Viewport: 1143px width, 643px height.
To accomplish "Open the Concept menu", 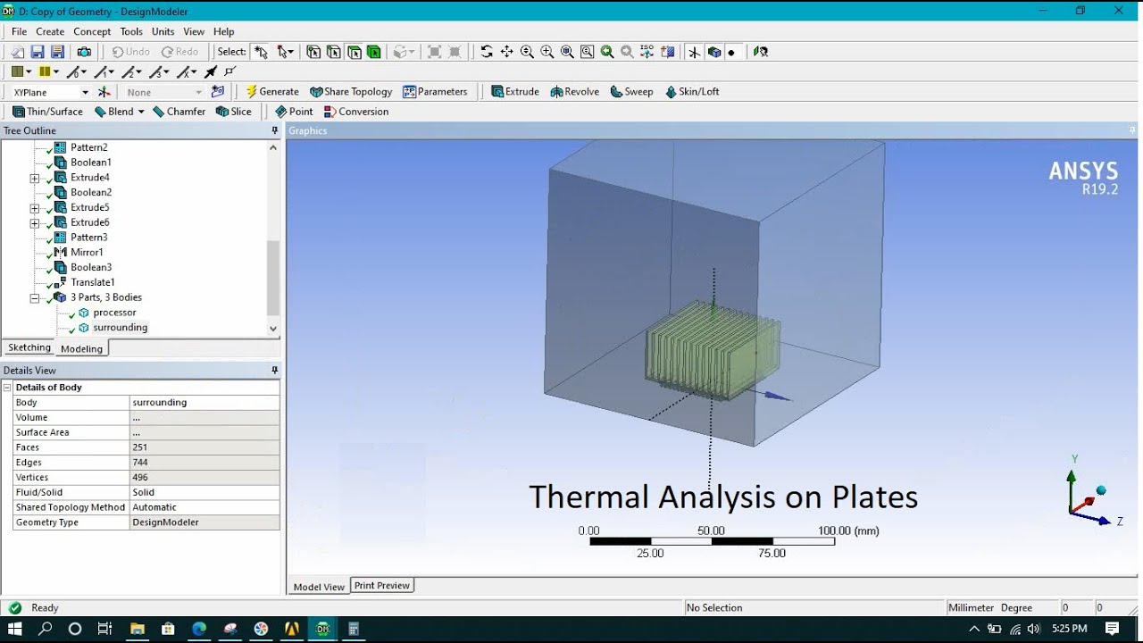I will point(92,31).
